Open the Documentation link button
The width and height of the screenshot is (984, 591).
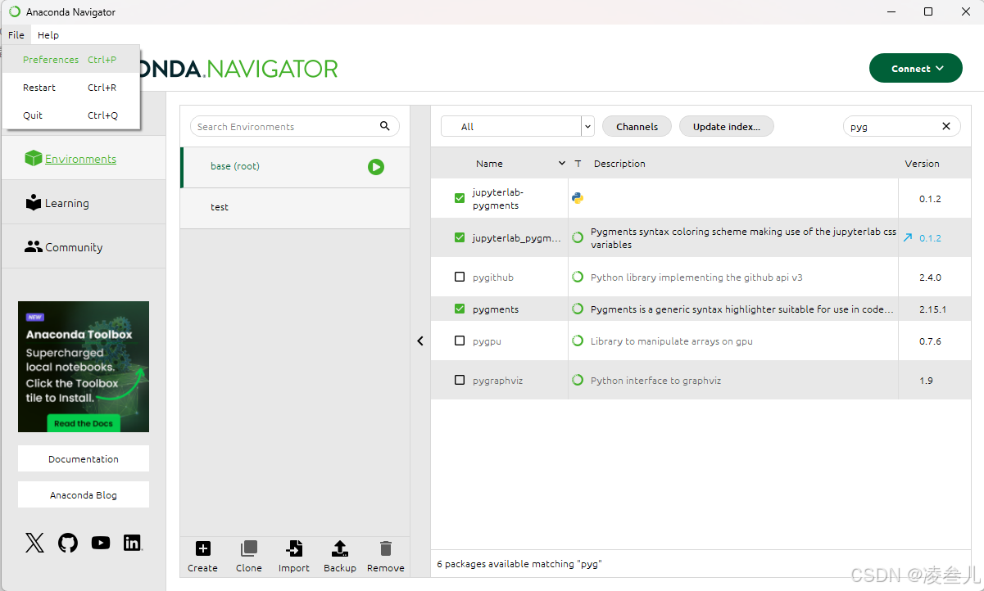tap(84, 458)
